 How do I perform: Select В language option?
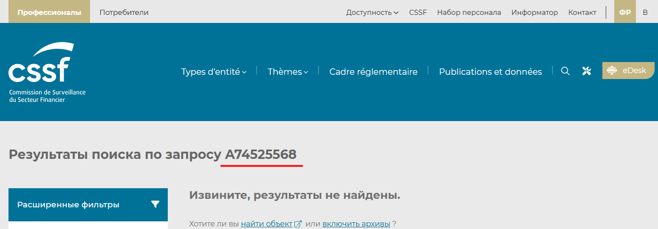click(x=645, y=12)
